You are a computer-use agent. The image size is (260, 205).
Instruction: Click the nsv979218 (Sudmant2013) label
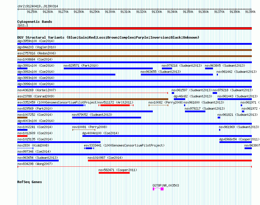tap(233, 90)
